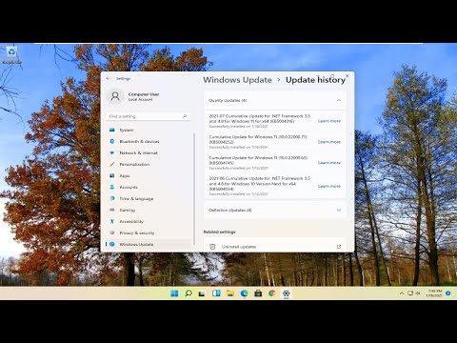Click the external link icon for Uninstall updates
This screenshot has width=457, height=343.
coord(339,247)
